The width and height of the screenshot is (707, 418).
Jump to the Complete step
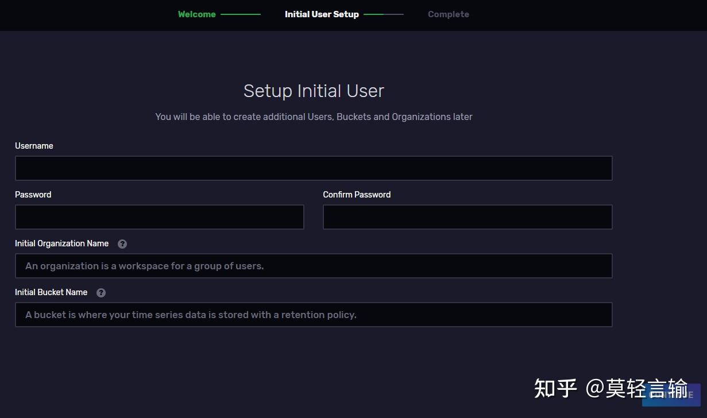point(448,14)
